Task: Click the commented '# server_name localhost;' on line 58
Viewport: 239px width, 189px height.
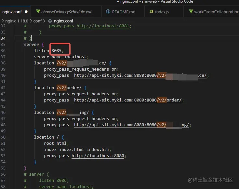Action: coord(59,186)
